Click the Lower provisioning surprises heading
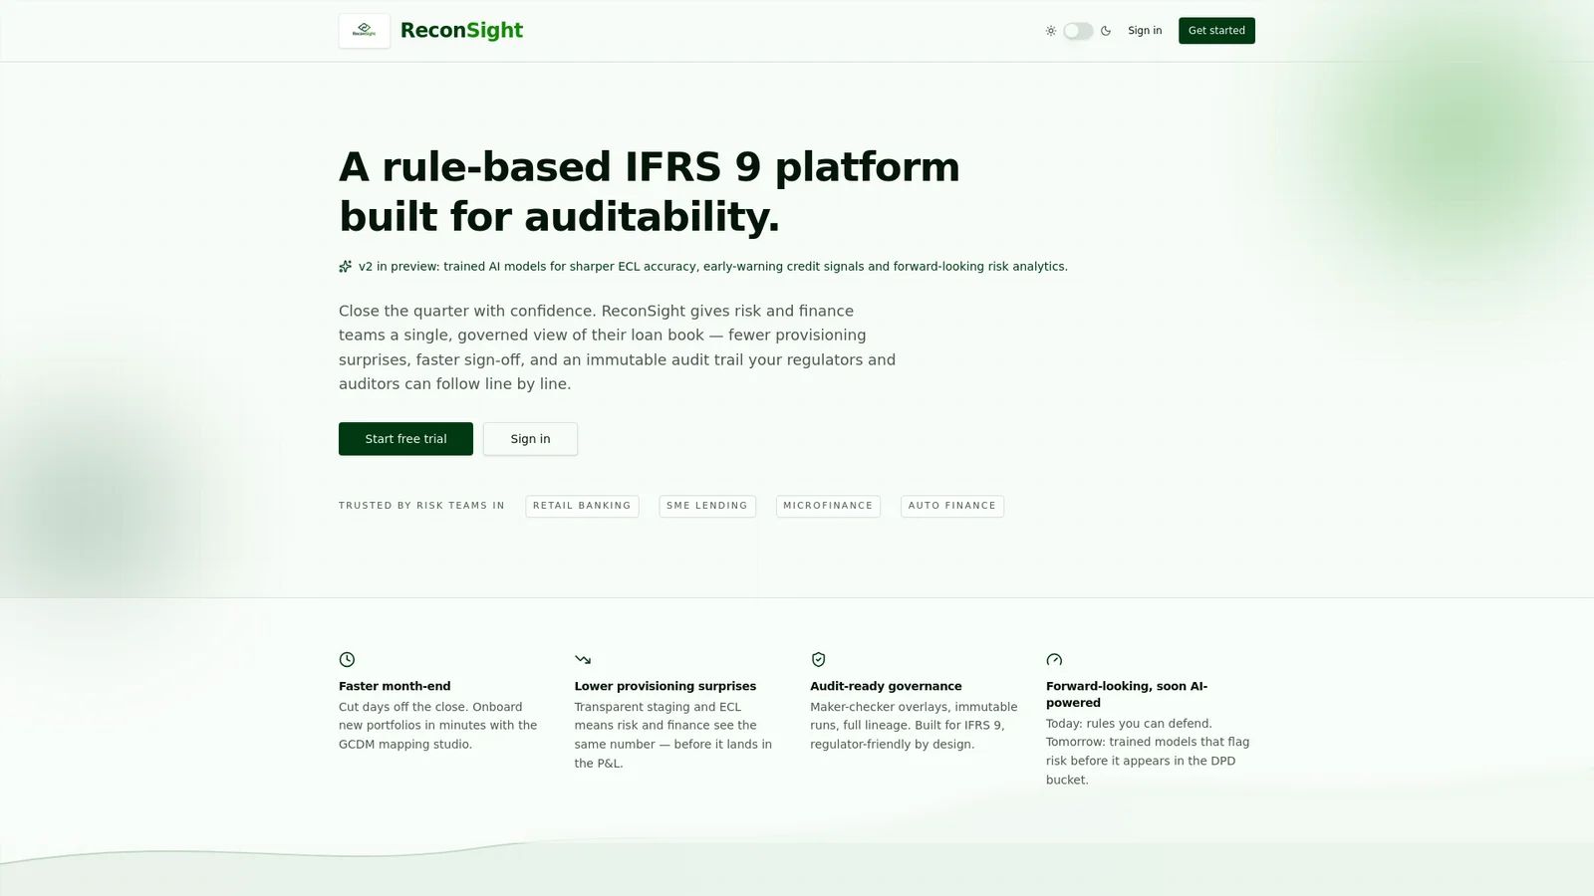The image size is (1594, 896). pos(665,686)
